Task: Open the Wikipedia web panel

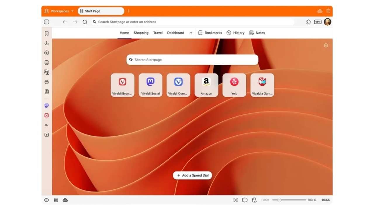Action: pos(46,125)
